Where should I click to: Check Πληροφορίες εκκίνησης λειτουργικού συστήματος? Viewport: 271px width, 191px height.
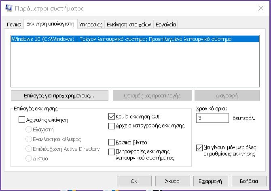(112, 151)
